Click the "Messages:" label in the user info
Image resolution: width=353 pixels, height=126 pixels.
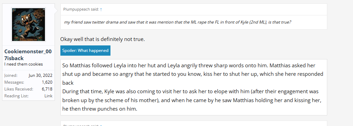pyautogui.click(x=14, y=82)
